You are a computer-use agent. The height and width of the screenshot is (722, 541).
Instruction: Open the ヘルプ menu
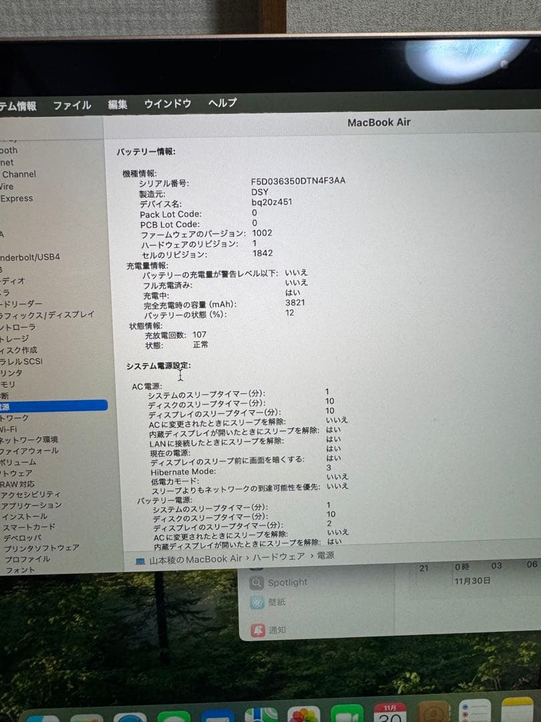pos(221,104)
